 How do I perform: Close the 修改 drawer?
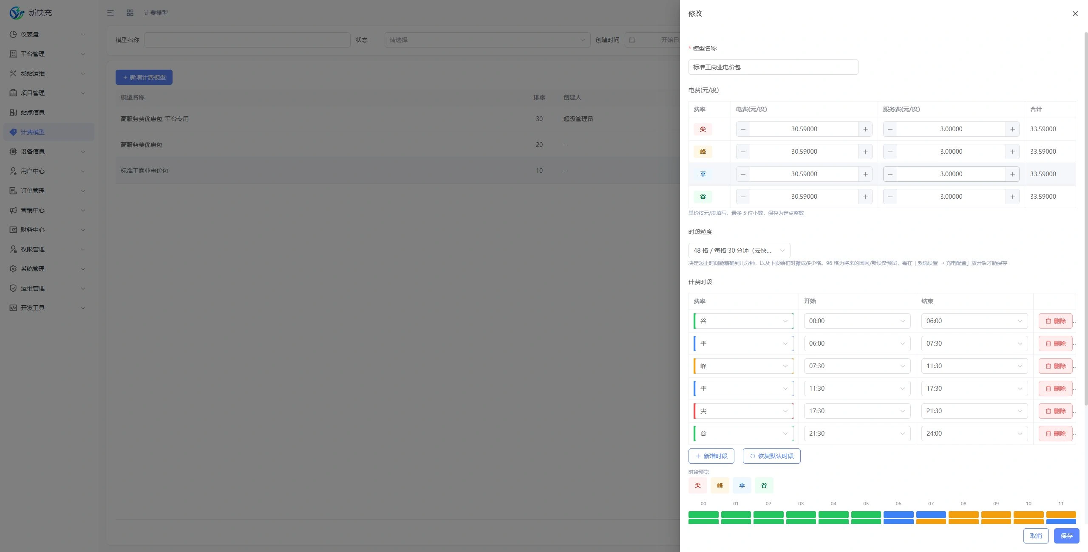pos(1075,14)
